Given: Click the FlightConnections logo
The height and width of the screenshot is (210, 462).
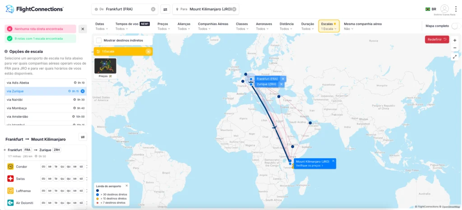Looking at the screenshot, I should [x=34, y=9].
